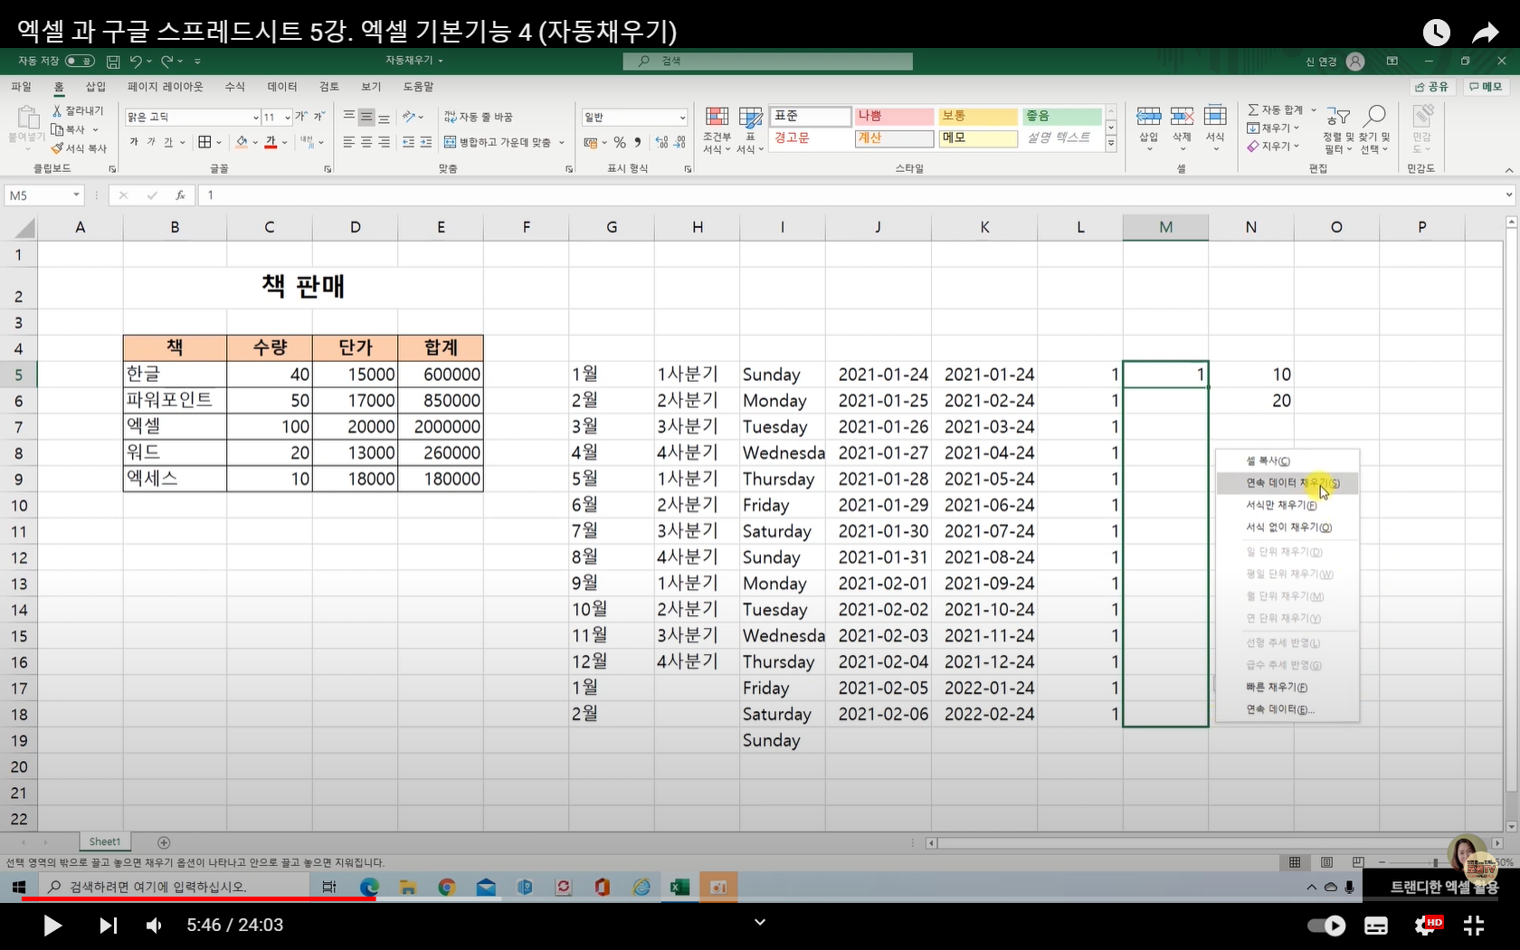Click the Windows taskbar search box

point(174,888)
